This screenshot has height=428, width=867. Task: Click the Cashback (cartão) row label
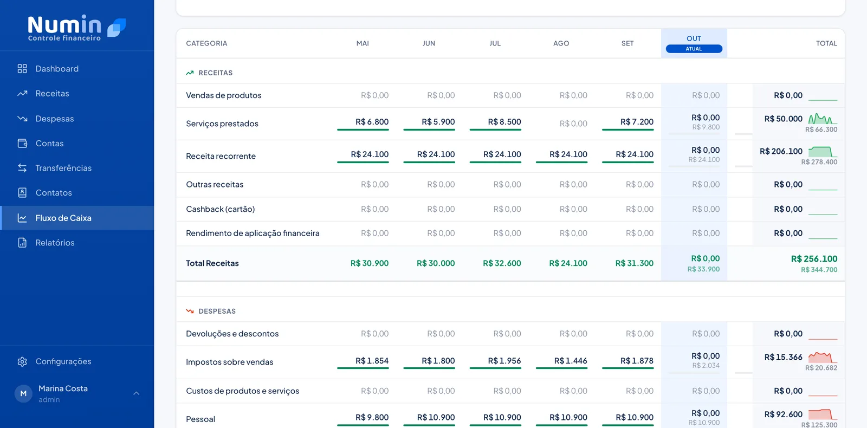pyautogui.click(x=221, y=209)
